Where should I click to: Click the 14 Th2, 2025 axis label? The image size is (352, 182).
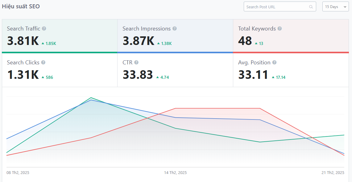(175, 173)
